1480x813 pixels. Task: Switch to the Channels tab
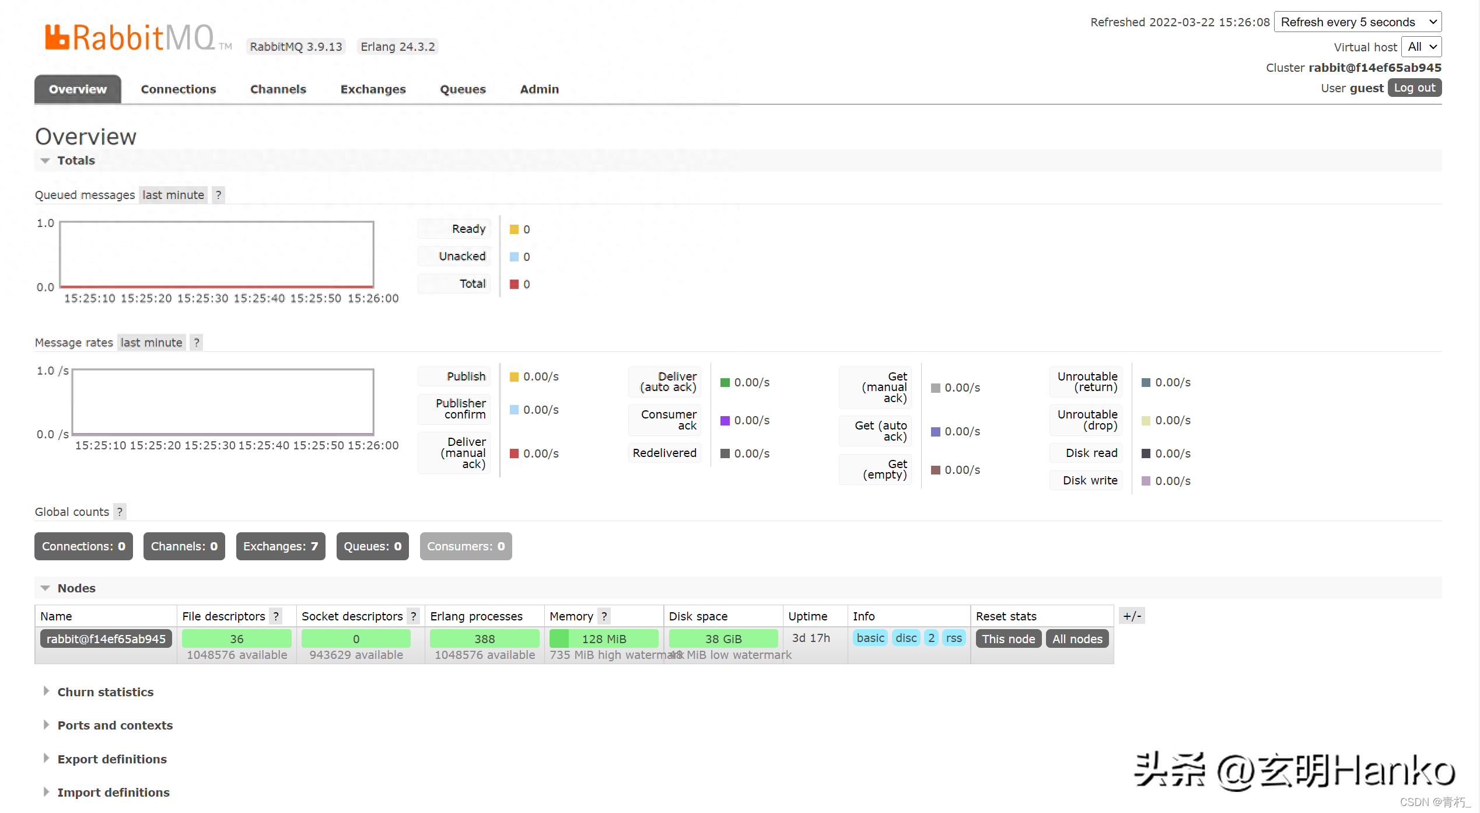[278, 89]
